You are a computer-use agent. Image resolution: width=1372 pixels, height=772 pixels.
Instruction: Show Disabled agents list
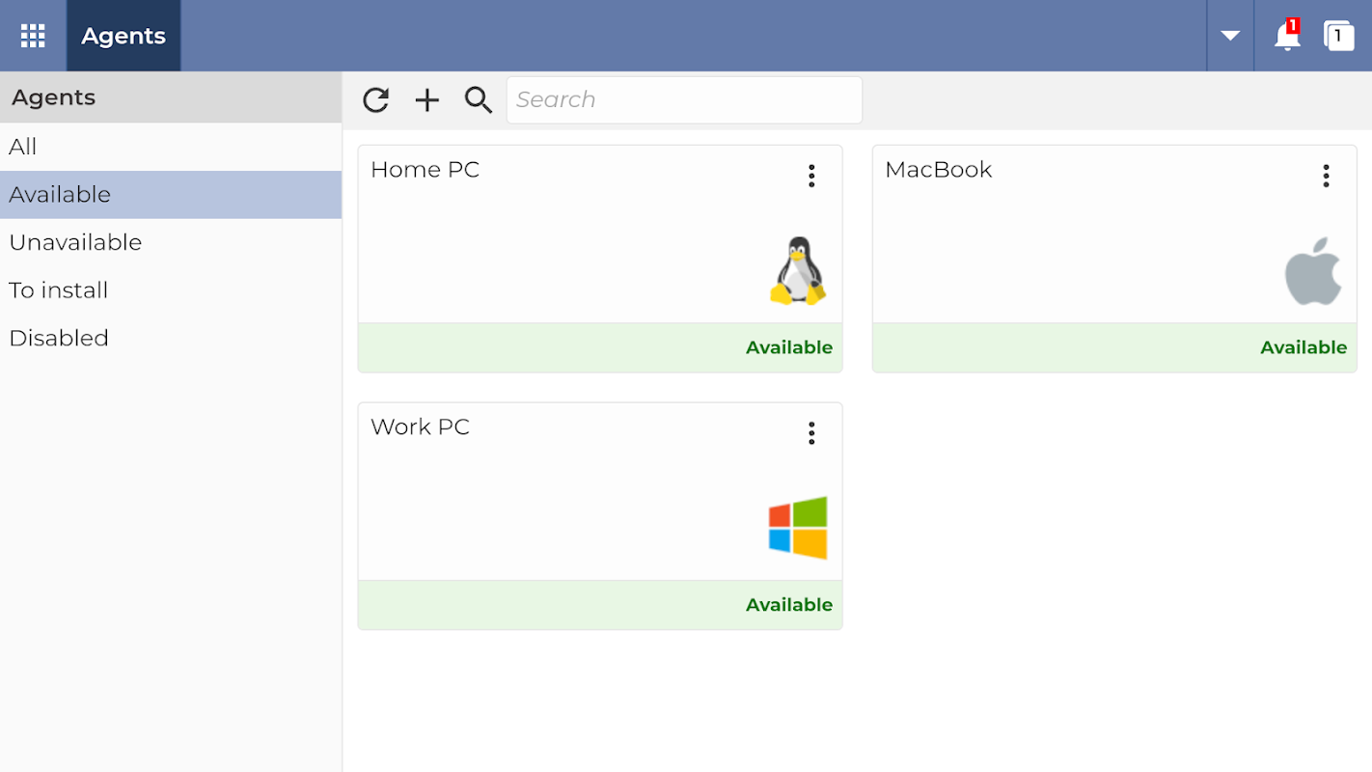click(59, 338)
